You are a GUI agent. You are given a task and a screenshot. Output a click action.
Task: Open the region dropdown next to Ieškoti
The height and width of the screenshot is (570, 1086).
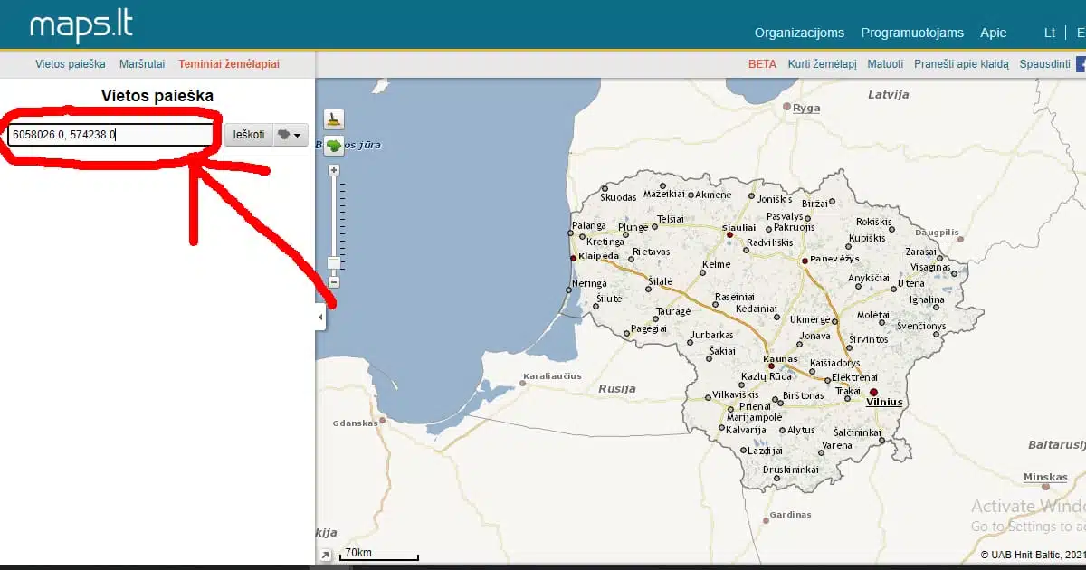click(290, 135)
